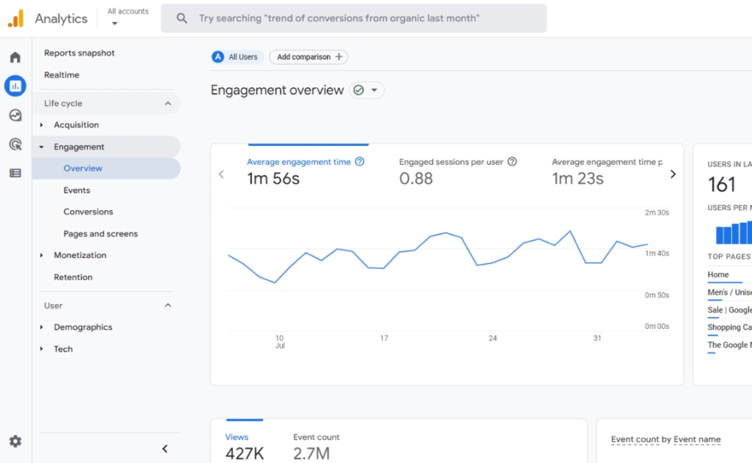
Task: Open the Home icon in the left navigation
Action: click(15, 56)
